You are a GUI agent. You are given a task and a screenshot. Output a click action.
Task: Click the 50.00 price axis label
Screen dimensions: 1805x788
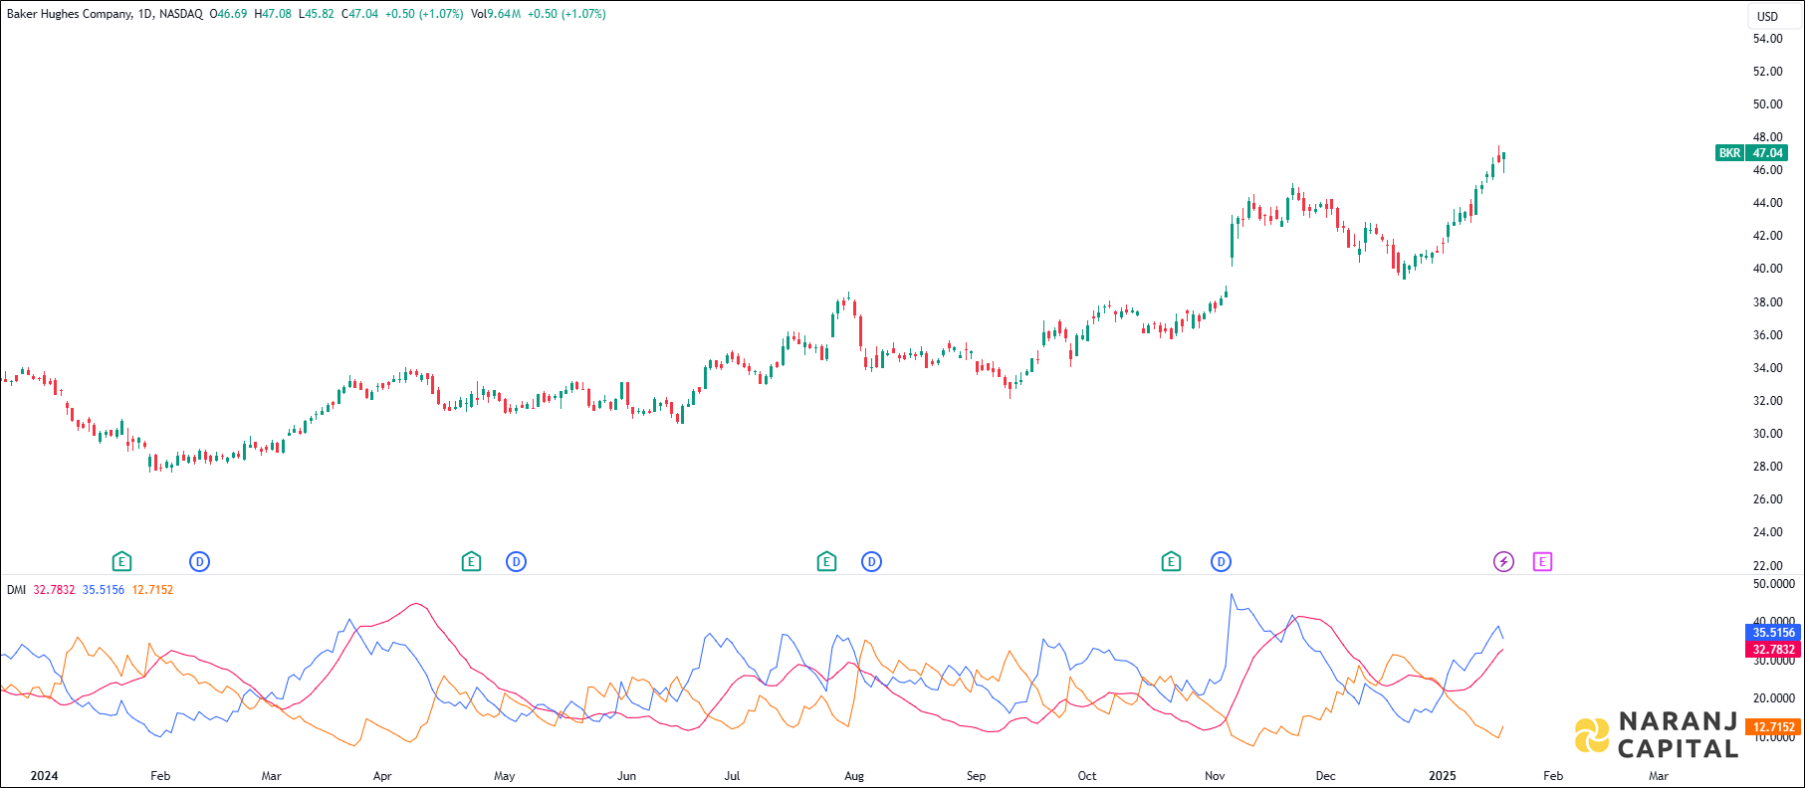(1768, 104)
